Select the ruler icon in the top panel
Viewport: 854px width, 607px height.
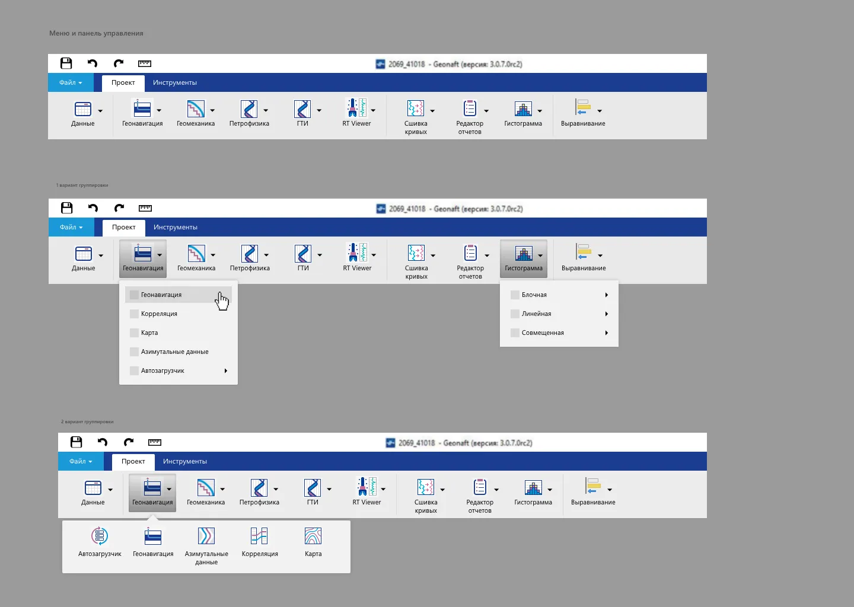click(145, 63)
